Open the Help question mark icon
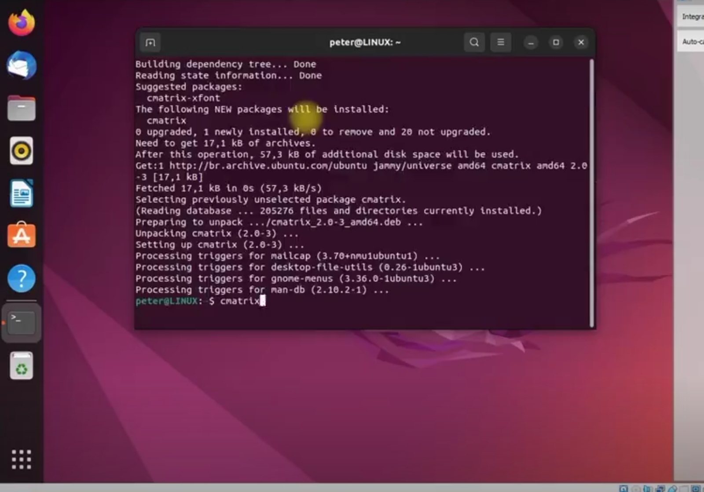This screenshot has width=704, height=492. tap(21, 278)
